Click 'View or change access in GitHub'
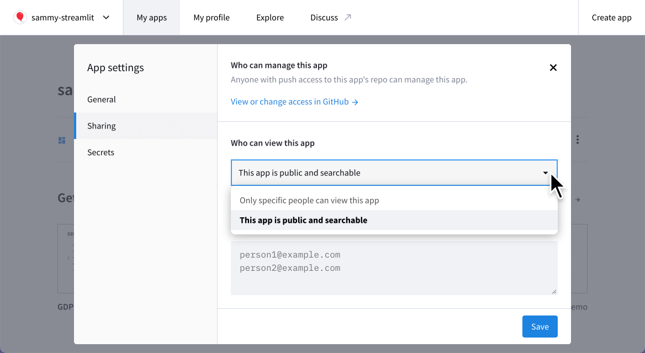The height and width of the screenshot is (353, 645). (289, 101)
